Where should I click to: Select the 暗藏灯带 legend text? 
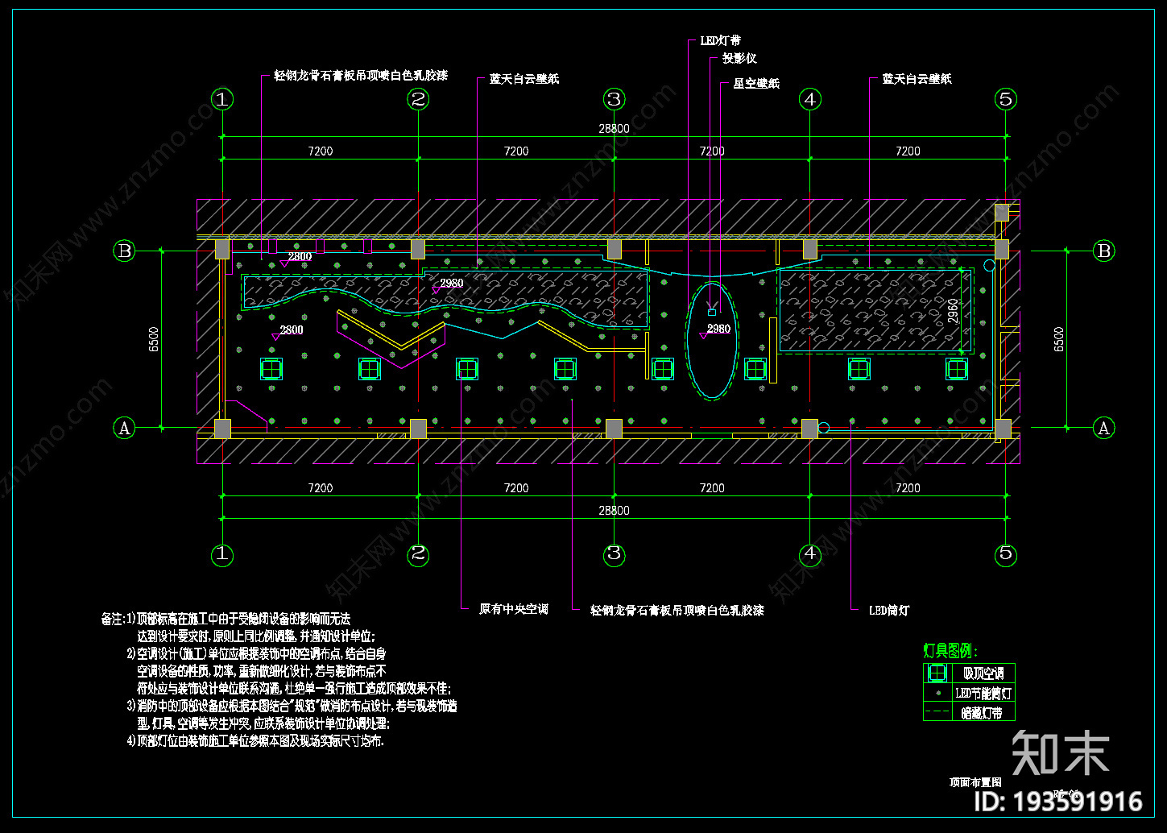pos(982,713)
